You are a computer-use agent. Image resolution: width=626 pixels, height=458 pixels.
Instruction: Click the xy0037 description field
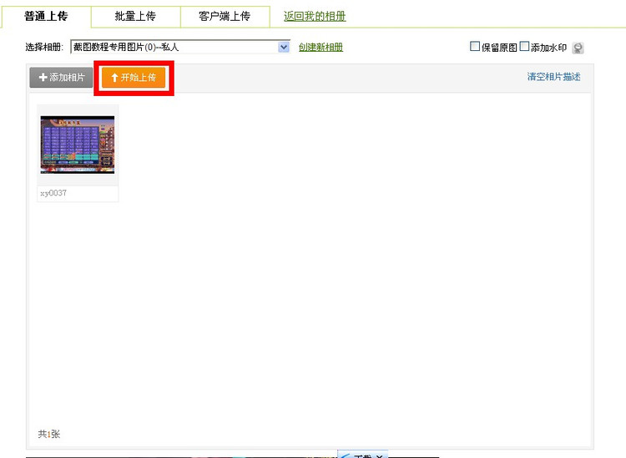[78, 193]
